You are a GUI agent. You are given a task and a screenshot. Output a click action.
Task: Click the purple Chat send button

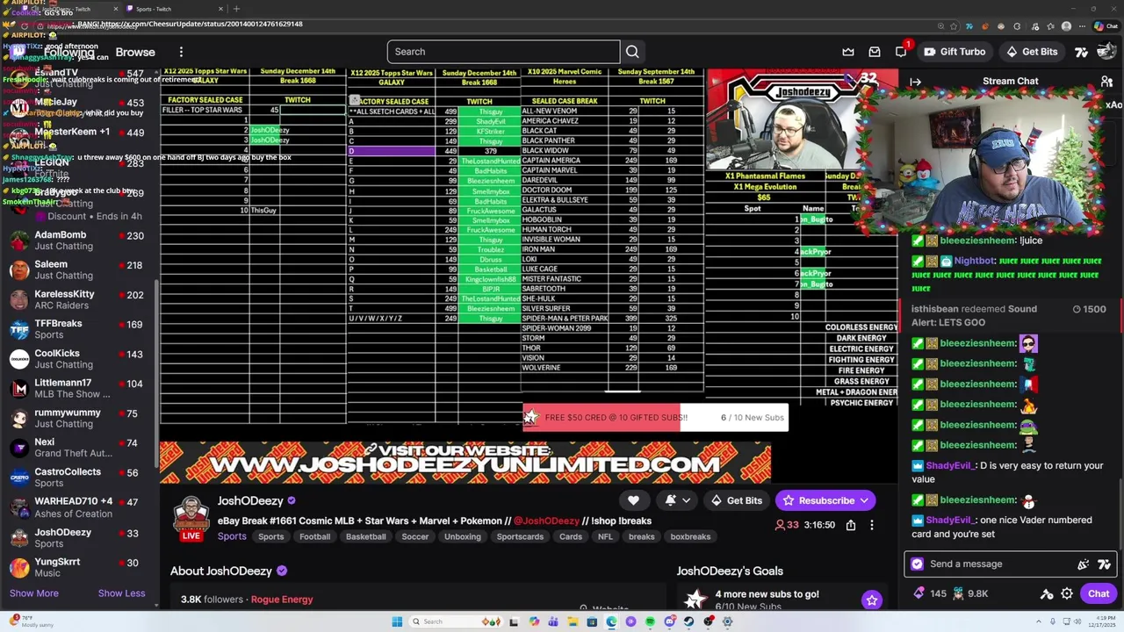(1099, 593)
